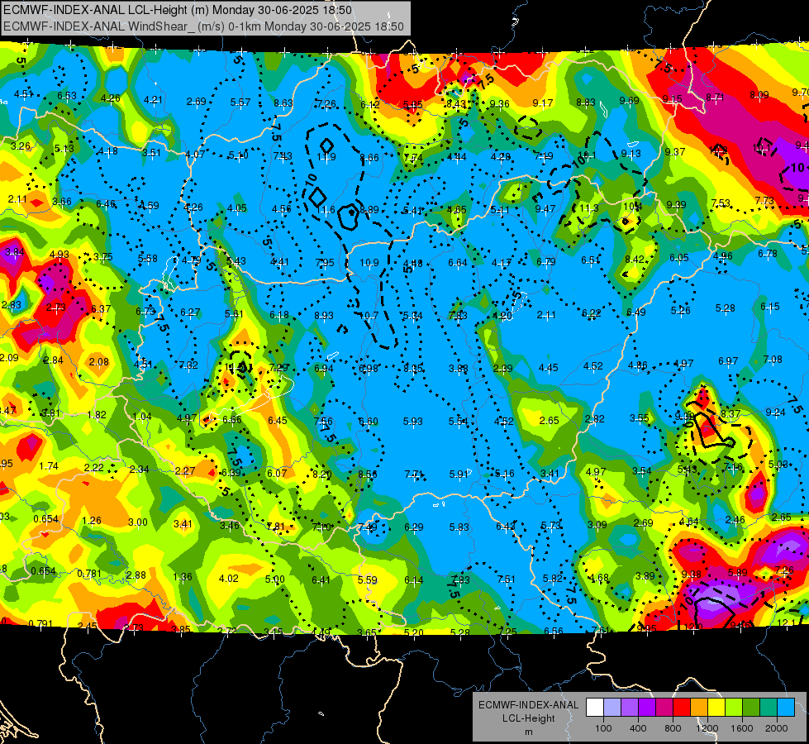Click the wind shear value 11.3
This screenshot has width=809, height=744.
tap(589, 208)
